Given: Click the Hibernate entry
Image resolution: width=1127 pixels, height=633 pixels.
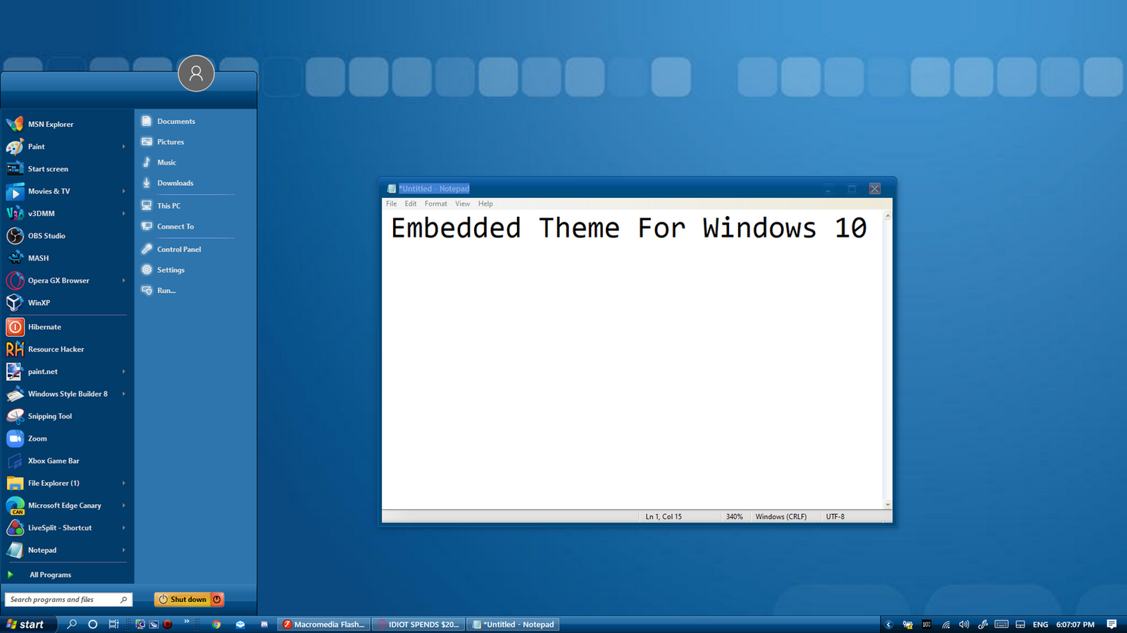Looking at the screenshot, I should coord(66,327).
